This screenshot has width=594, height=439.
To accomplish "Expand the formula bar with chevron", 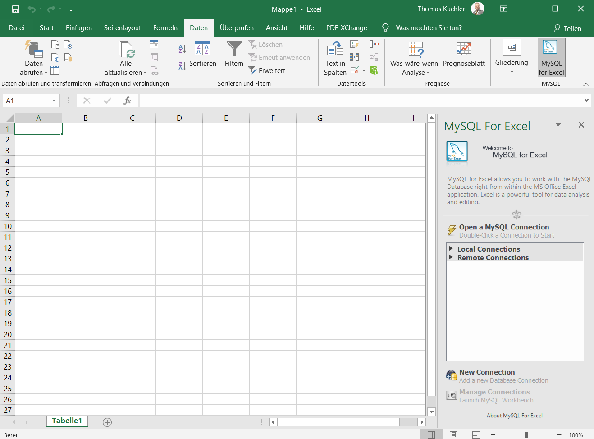I will coord(586,101).
